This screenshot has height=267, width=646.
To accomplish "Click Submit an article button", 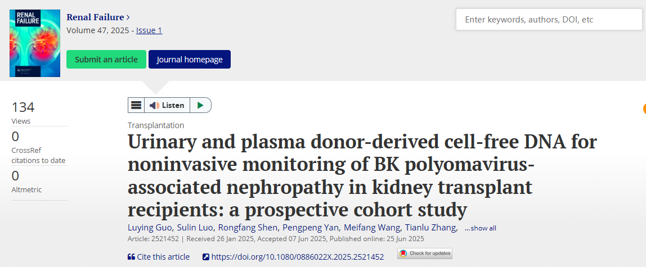I will [x=106, y=59].
